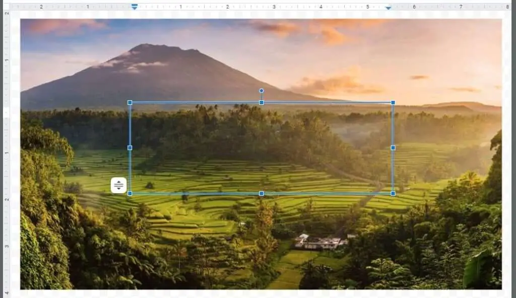Select the left-middle resize handle
516x298 pixels.
pyautogui.click(x=130, y=148)
